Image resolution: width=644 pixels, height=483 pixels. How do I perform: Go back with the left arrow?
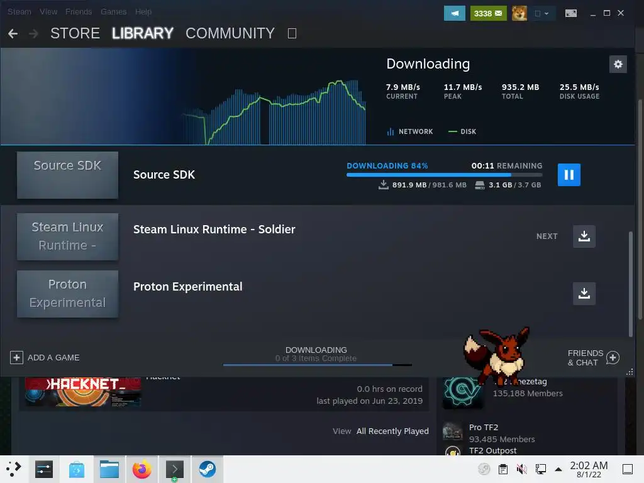tap(13, 33)
